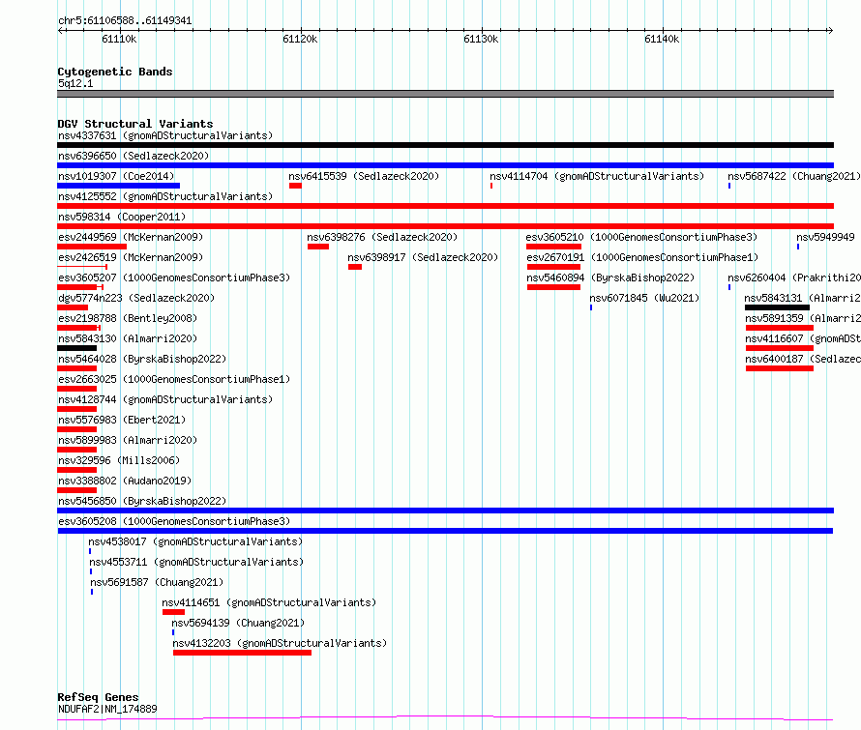Image resolution: width=861 pixels, height=730 pixels.
Task: Open esv2449569 (McKernan2009) entry
Action: point(131,237)
